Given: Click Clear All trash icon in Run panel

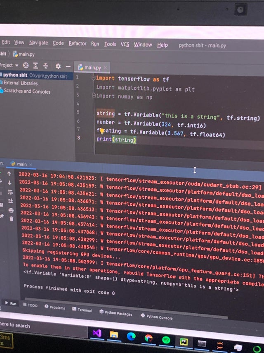Looking at the screenshot, I should coord(12,219).
